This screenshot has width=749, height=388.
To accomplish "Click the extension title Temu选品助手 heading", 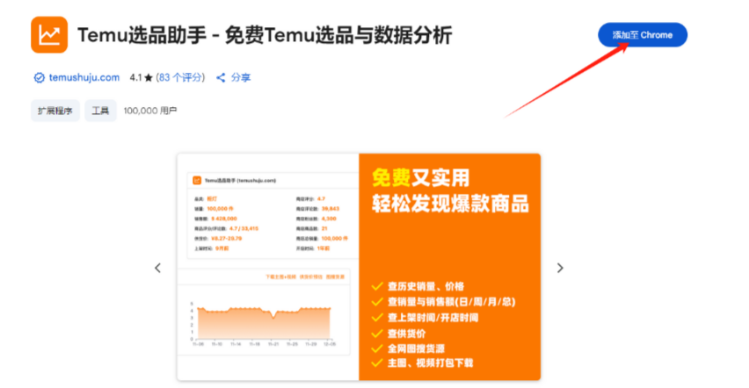I will click(x=265, y=35).
